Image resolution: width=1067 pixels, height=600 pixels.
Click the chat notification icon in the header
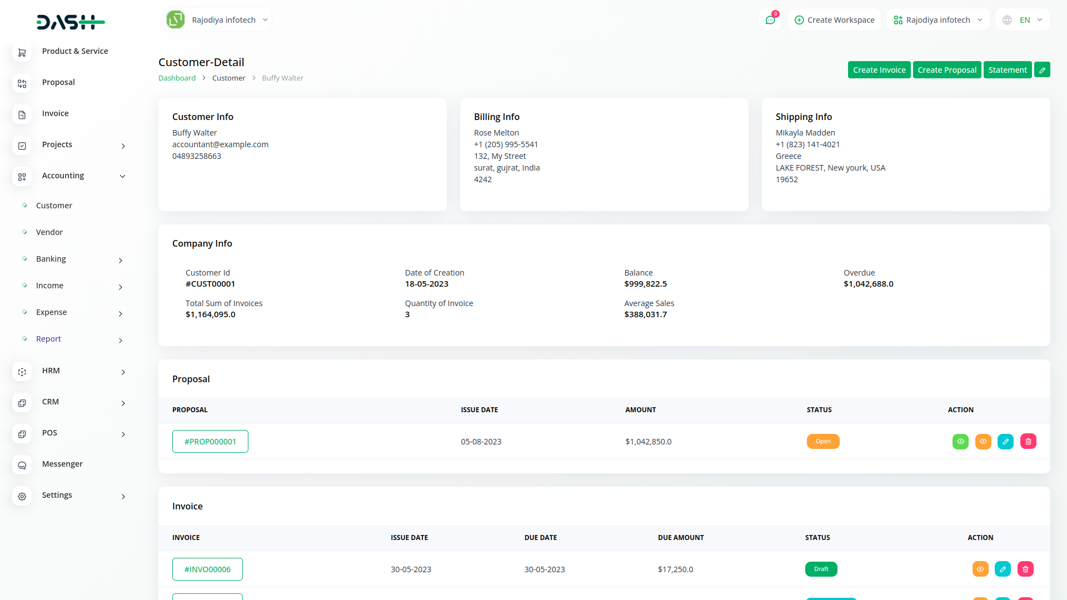[770, 19]
